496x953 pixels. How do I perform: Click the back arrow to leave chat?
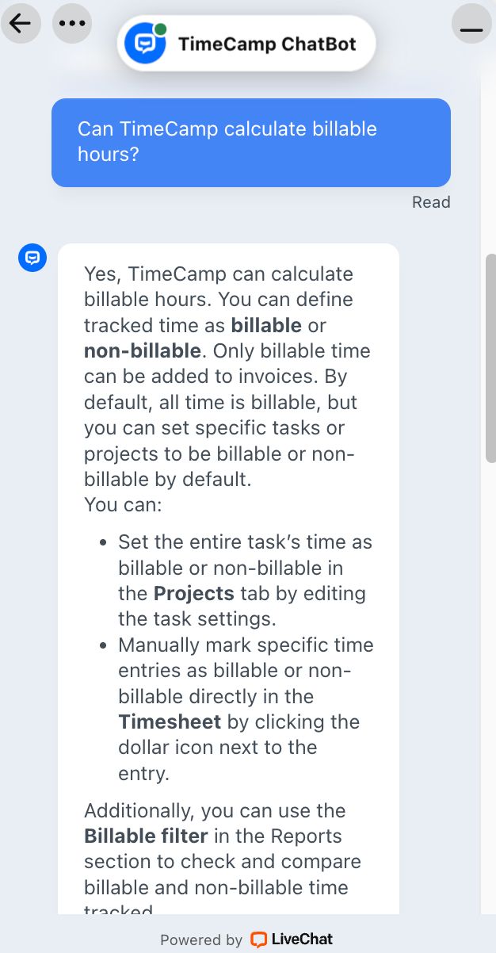point(21,23)
